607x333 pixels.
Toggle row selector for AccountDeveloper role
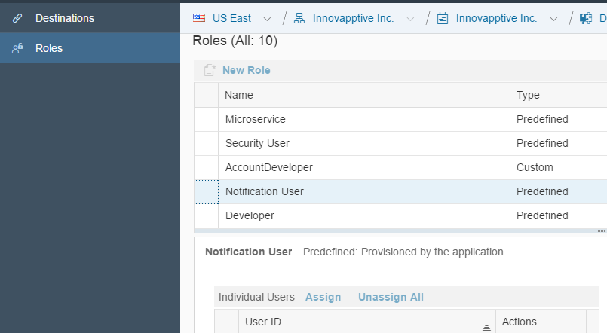click(x=206, y=167)
